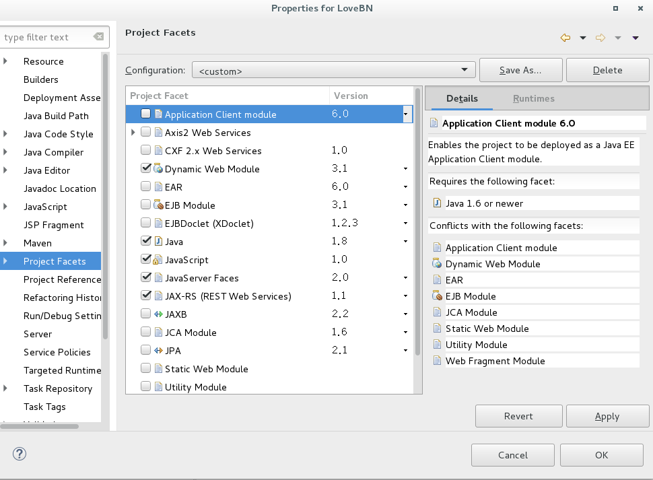This screenshot has height=480, width=653.
Task: Click the sidebar horizontal scrollbar
Action: pyautogui.click(x=40, y=425)
